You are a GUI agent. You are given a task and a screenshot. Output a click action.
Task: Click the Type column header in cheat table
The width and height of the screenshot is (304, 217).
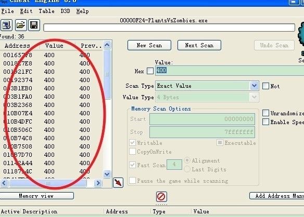coord(159,212)
